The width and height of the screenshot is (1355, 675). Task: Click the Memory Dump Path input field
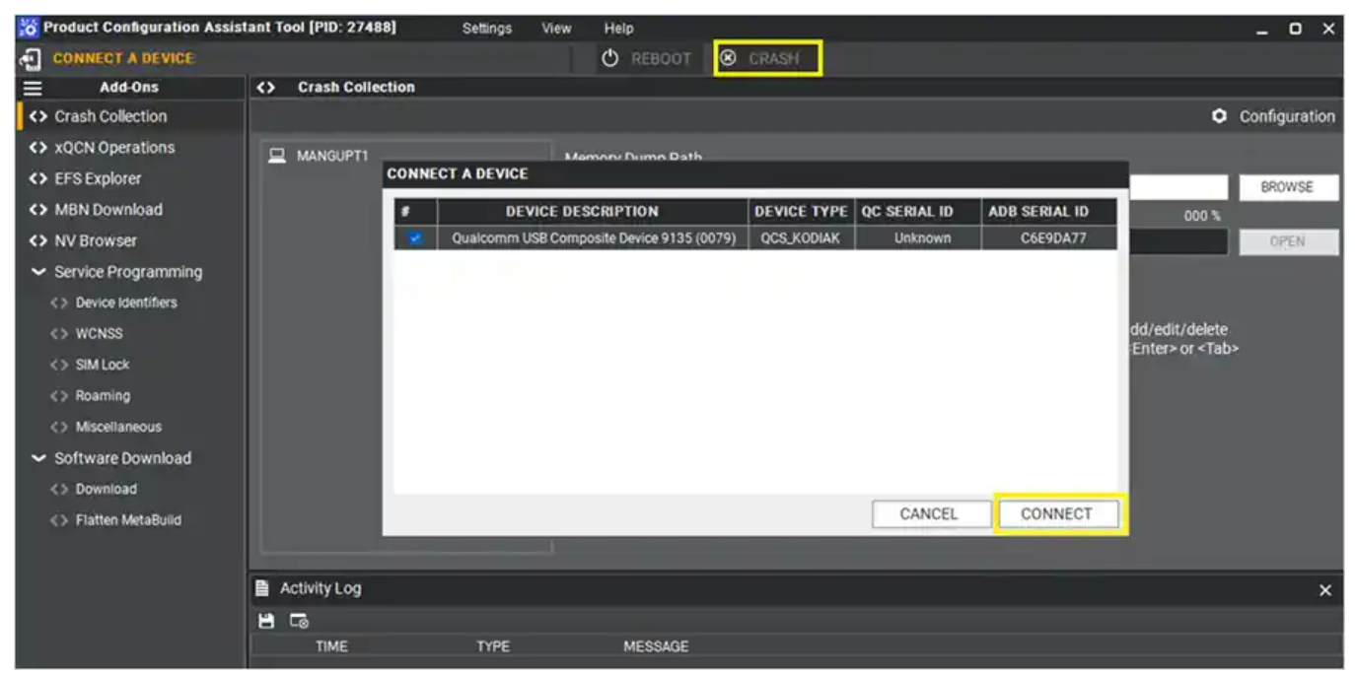[1177, 187]
